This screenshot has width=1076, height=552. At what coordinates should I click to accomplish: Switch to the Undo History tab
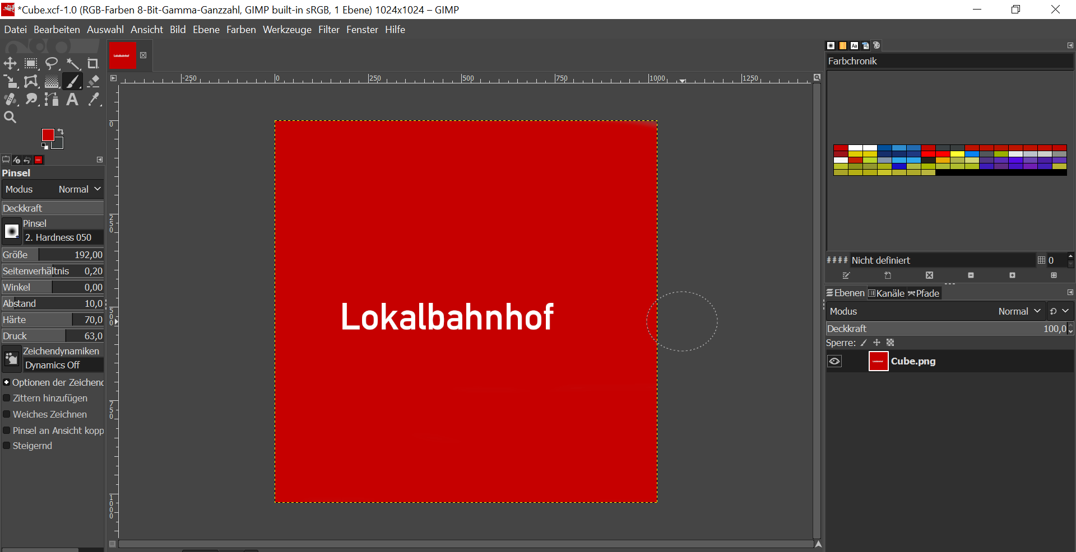pyautogui.click(x=27, y=160)
